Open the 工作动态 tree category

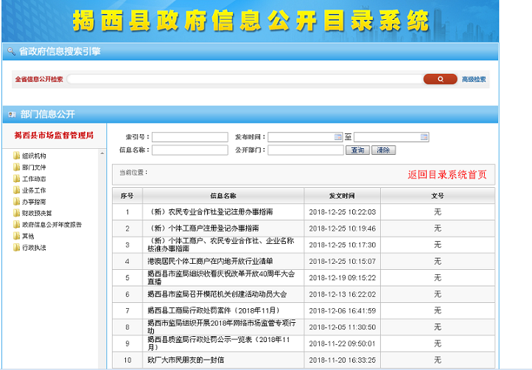click(x=34, y=179)
